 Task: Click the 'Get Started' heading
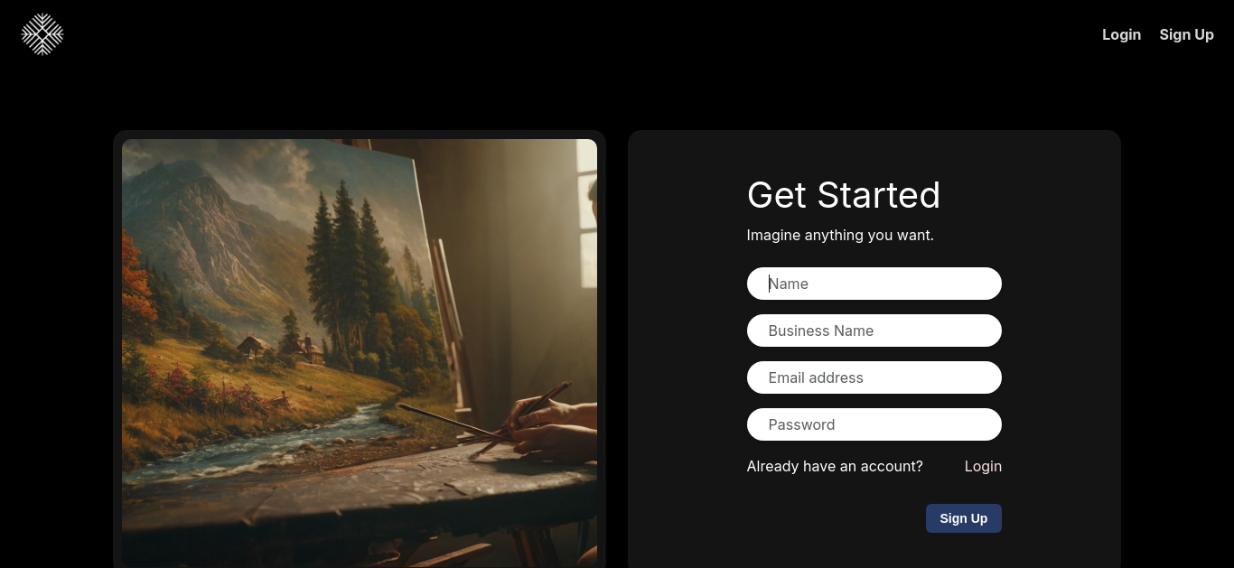click(844, 195)
